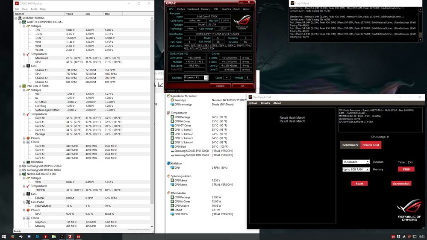Viewport: 427px width, 240px height.
Task: Click the chip icon beside the CPU Package temperature row
Action: pyautogui.click(x=172, y=117)
